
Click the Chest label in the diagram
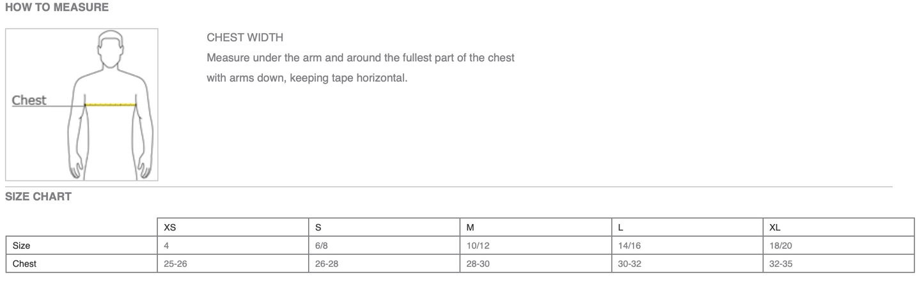tap(29, 100)
